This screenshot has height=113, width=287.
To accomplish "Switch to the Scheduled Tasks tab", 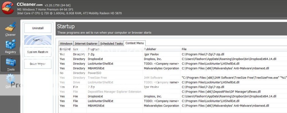I will (111, 43).
